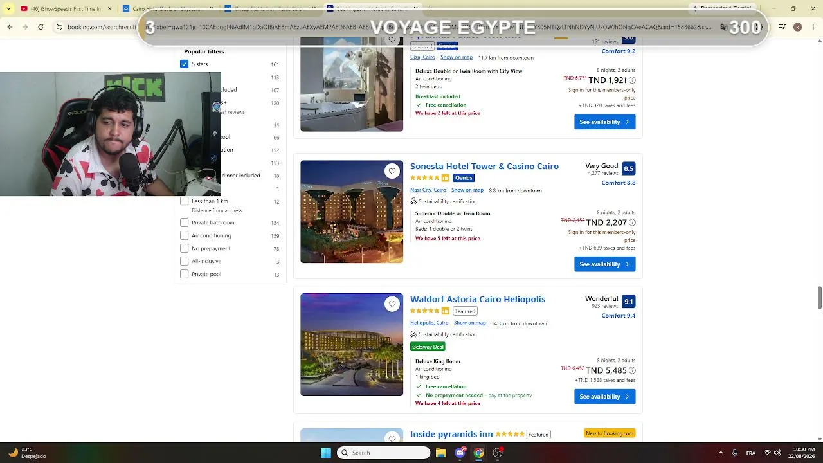Click the Chrome profile avatar
Image resolution: width=823 pixels, height=463 pixels.
(x=797, y=27)
